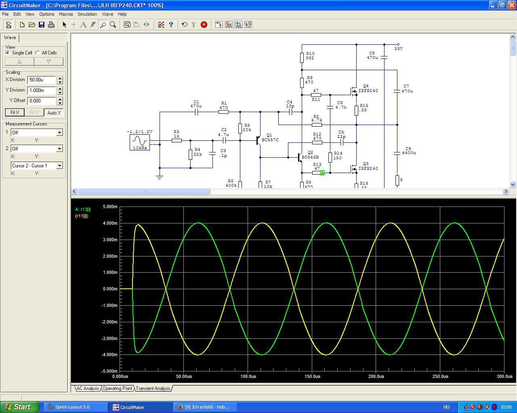This screenshot has width=517, height=413.
Task: Click the red Stop simulation icon
Action: [204, 25]
